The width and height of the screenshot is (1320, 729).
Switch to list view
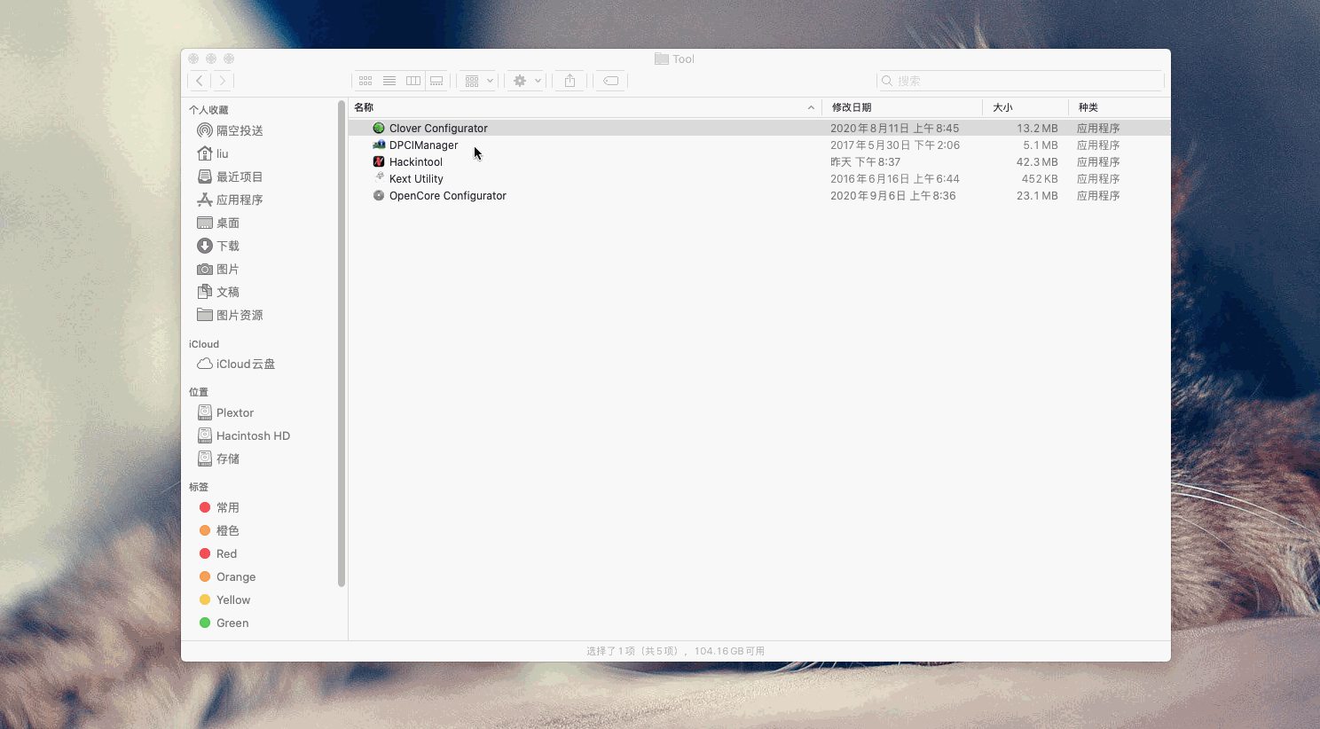point(389,81)
